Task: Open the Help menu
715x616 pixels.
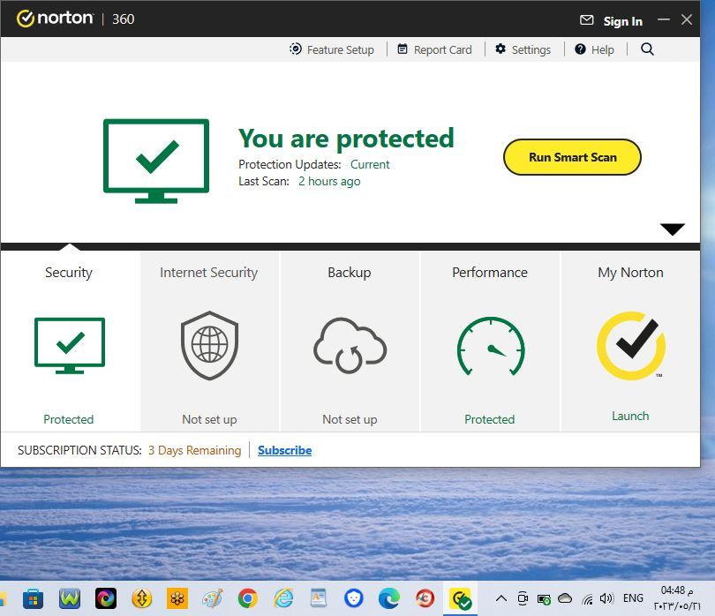Action: click(594, 49)
